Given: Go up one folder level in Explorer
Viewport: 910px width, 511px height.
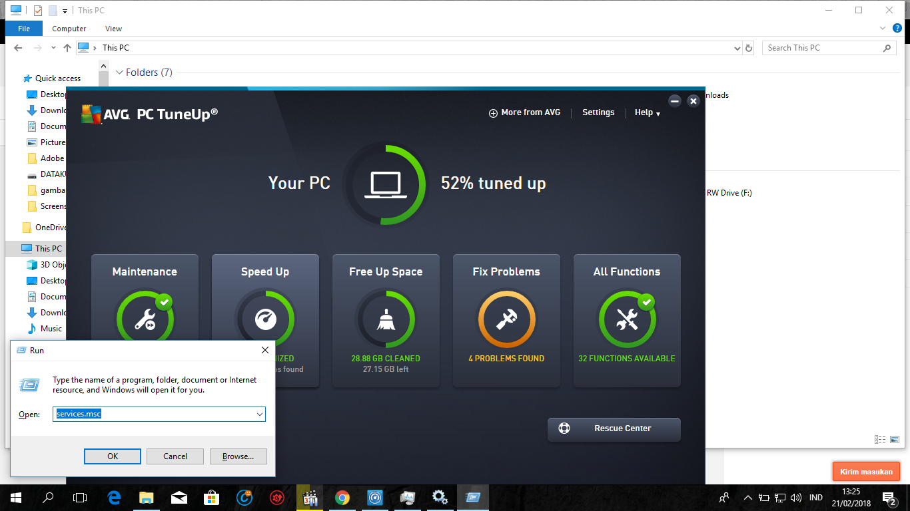Looking at the screenshot, I should [x=67, y=48].
